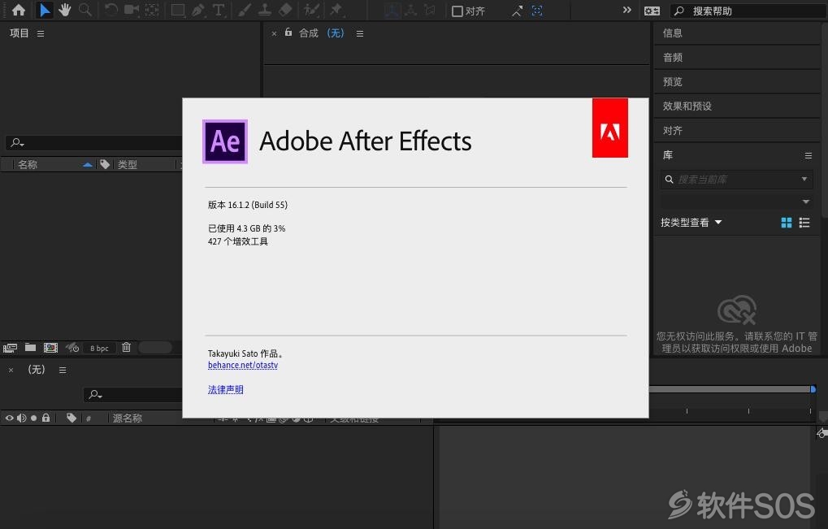Toggle the lock column switch in timeline
Screen dimensions: 828x529
point(46,418)
